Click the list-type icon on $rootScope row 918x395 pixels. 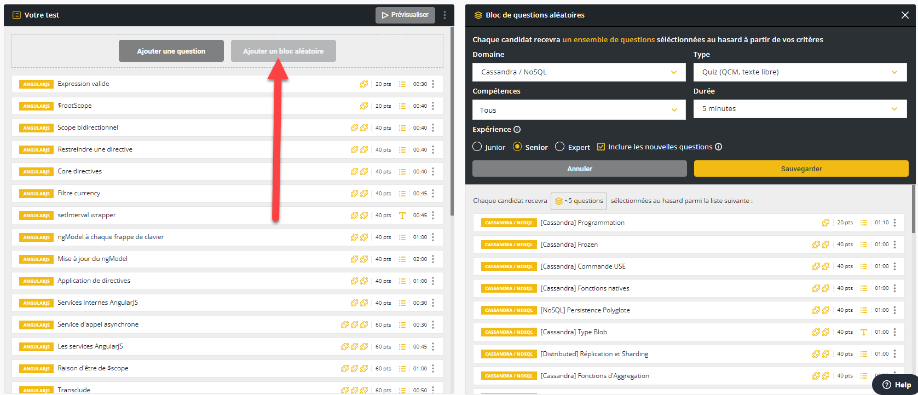(x=402, y=106)
